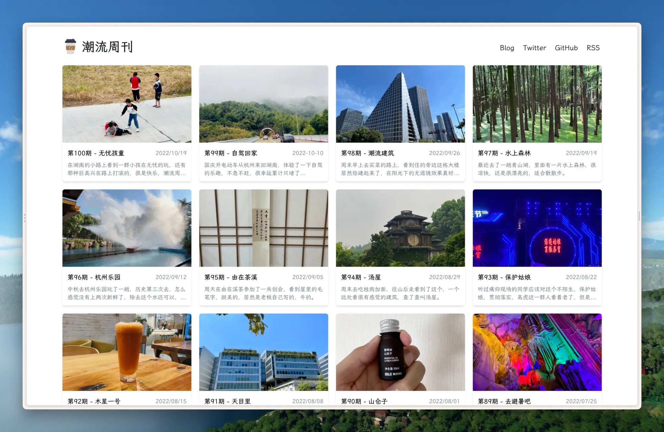The width and height of the screenshot is (664, 432).
Task: Open title 第98期 - 潮流建筑
Action: tap(368, 153)
